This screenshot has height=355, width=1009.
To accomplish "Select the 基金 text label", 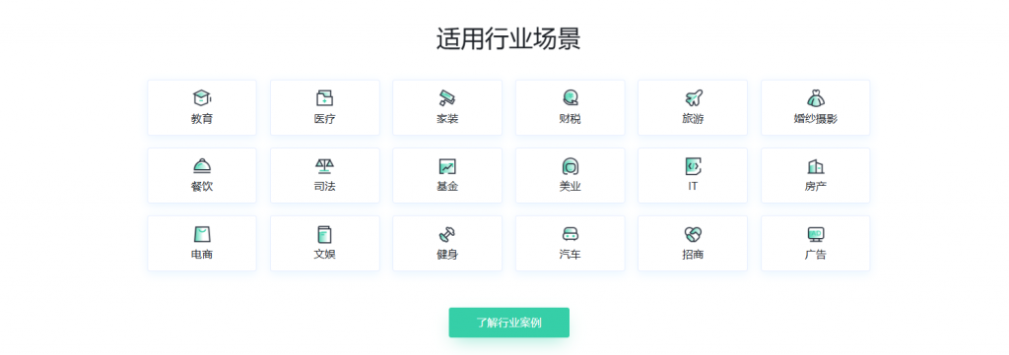I will [x=447, y=187].
